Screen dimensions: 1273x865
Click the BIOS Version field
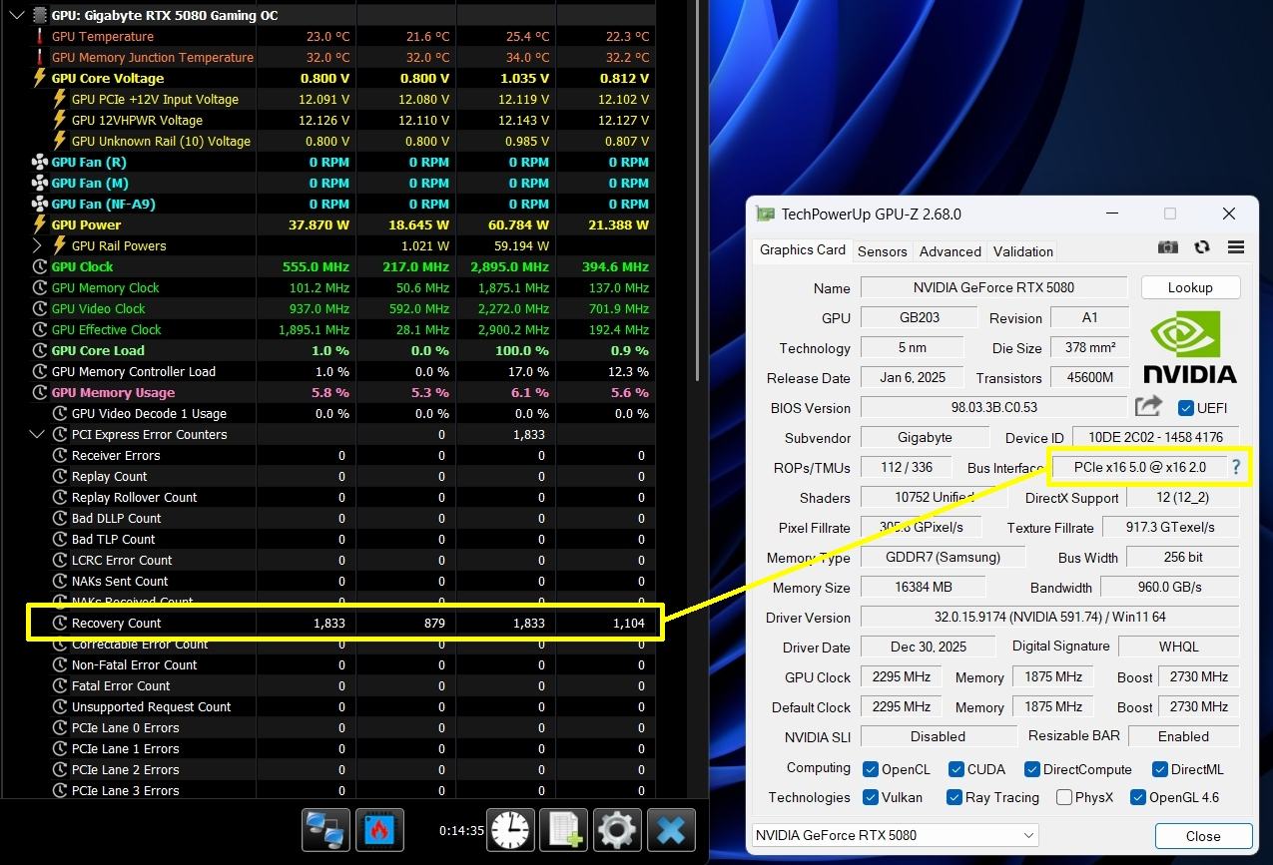coord(993,407)
